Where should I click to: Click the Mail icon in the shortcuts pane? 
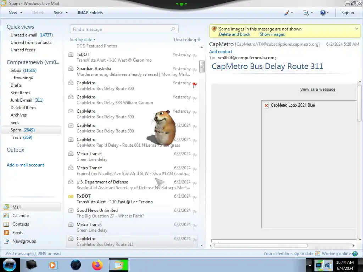coord(6,207)
